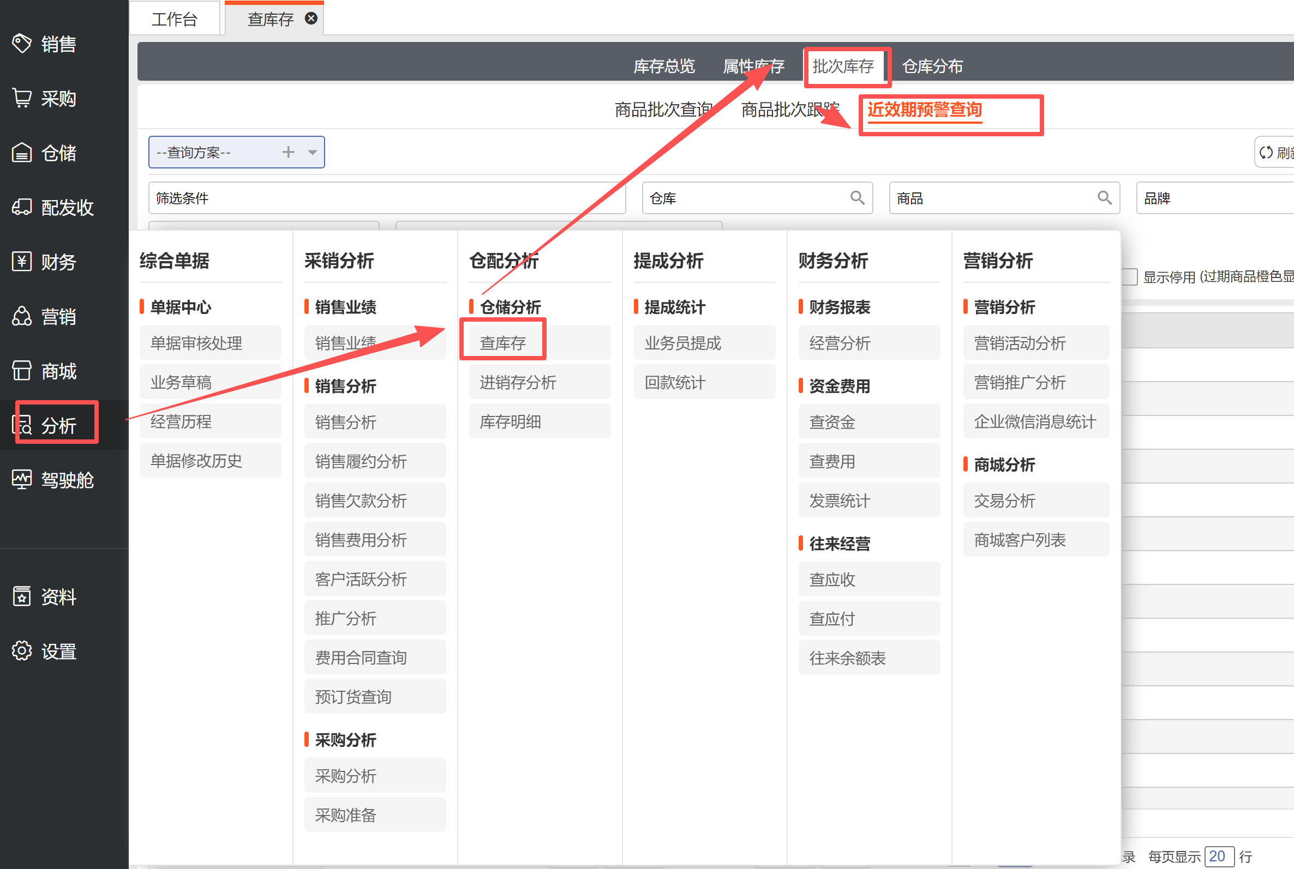The image size is (1294, 869).
Task: Open the 资料 archive icon in sidebar
Action: click(x=22, y=596)
